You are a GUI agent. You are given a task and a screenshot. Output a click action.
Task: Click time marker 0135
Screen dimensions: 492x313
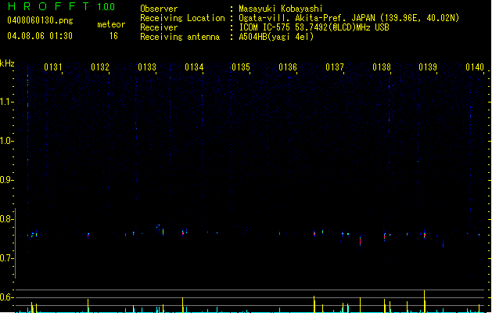coord(241,67)
